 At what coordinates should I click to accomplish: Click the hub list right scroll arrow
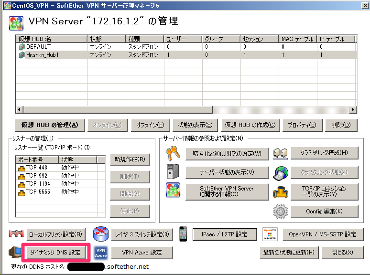point(353,110)
